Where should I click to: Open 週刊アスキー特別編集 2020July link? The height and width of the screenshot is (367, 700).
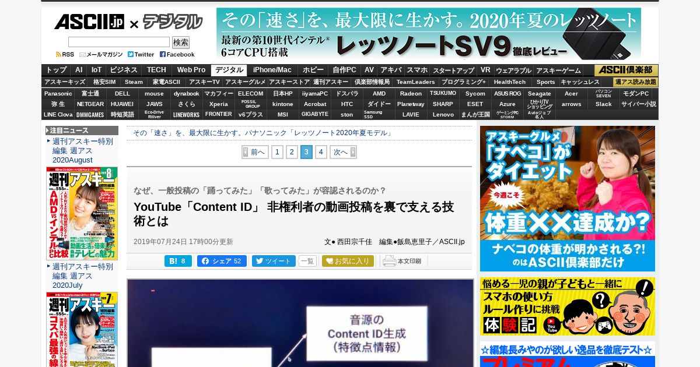pos(82,276)
